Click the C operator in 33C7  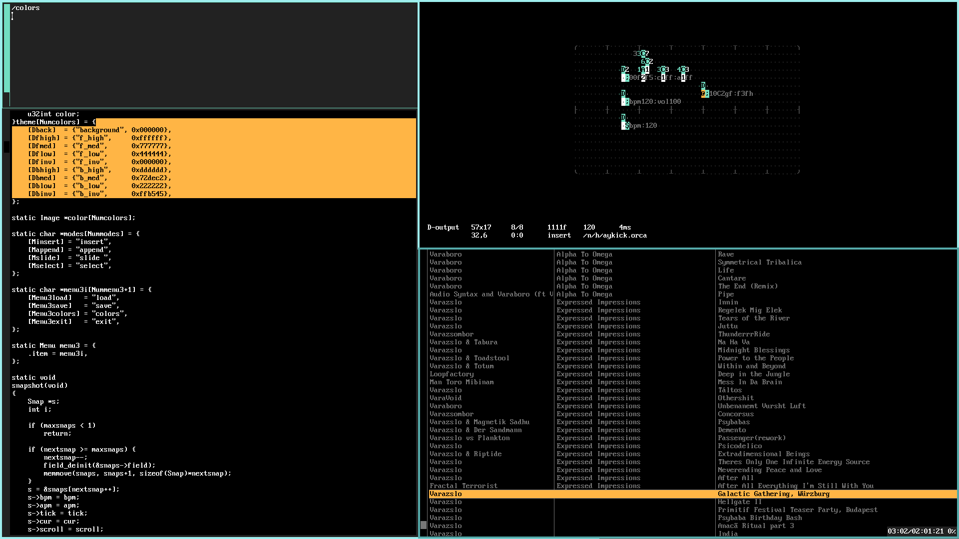click(x=643, y=53)
